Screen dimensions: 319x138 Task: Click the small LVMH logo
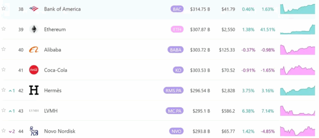tap(34, 111)
